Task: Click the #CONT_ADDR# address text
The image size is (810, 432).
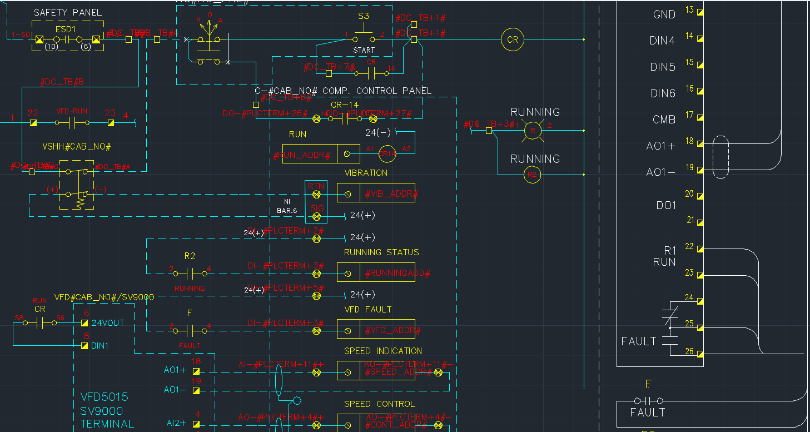Action: 396,425
